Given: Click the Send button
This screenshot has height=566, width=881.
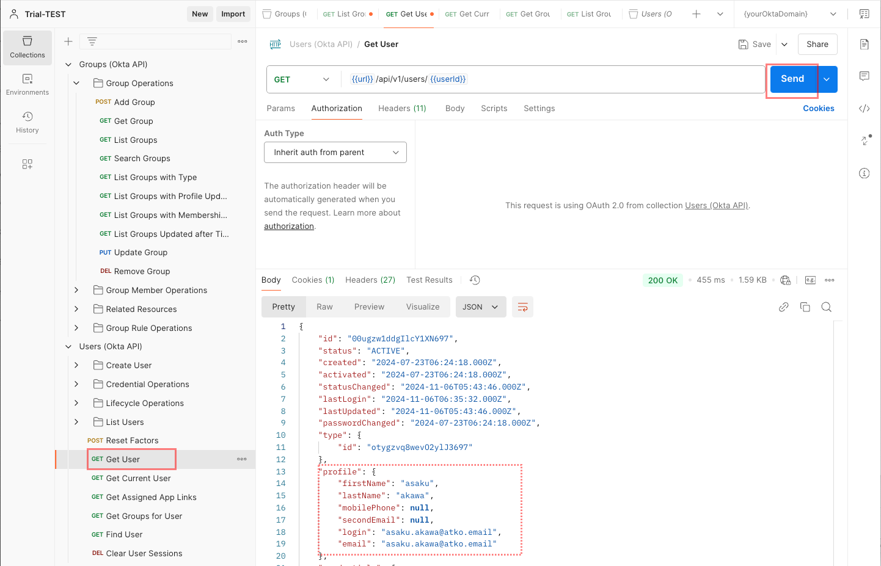Looking at the screenshot, I should 792,79.
